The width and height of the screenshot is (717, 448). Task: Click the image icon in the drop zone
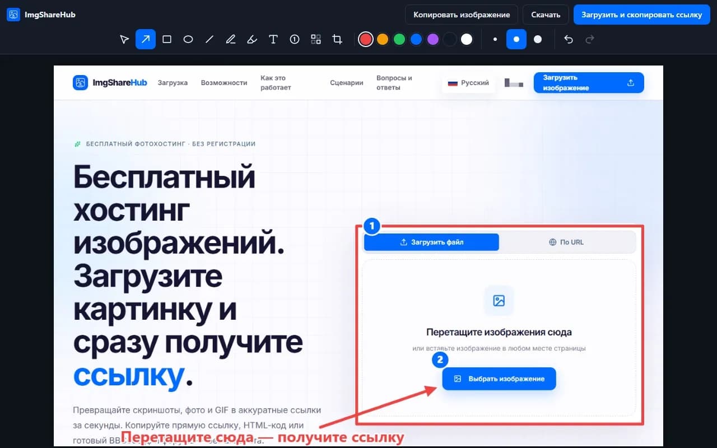499,301
